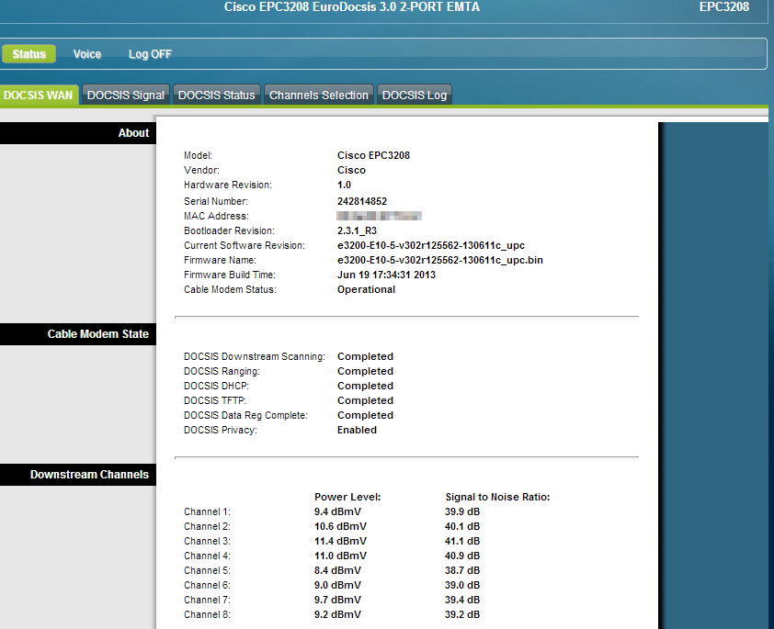Switch to the DOCSIS Status tab
The image size is (774, 629).
point(216,95)
